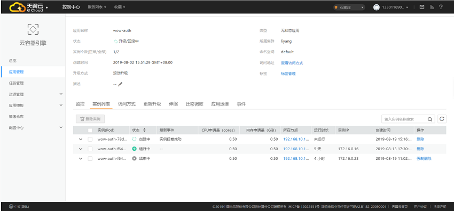Image resolution: width=454 pixels, height=211 pixels.
Task: Open node link of the 创建中 row
Action: point(296,139)
